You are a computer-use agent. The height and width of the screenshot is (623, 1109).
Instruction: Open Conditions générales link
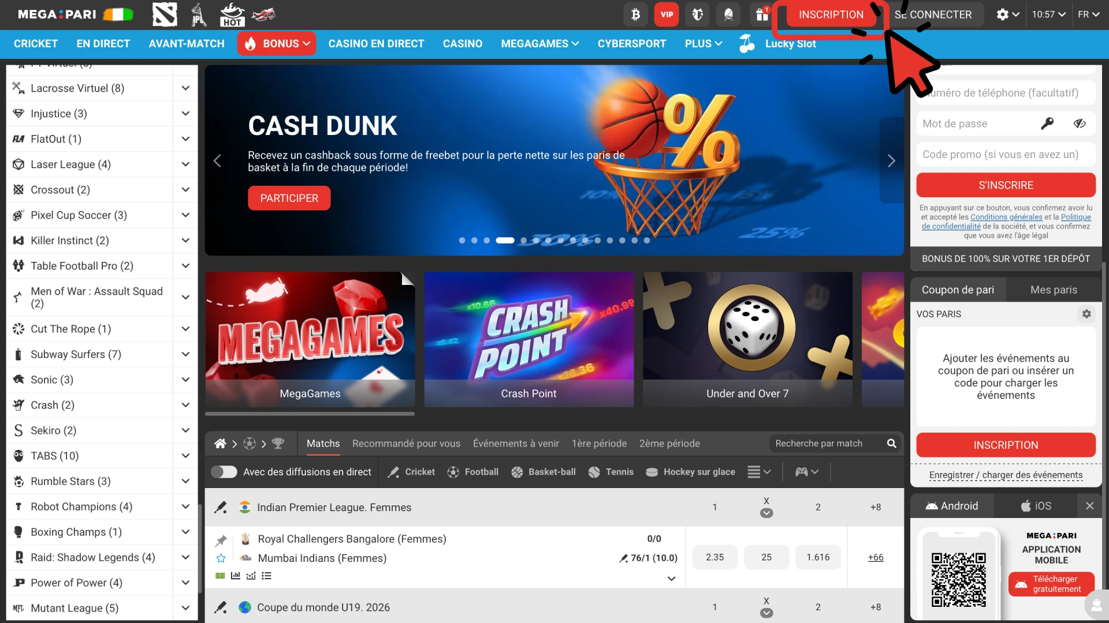click(x=1006, y=217)
